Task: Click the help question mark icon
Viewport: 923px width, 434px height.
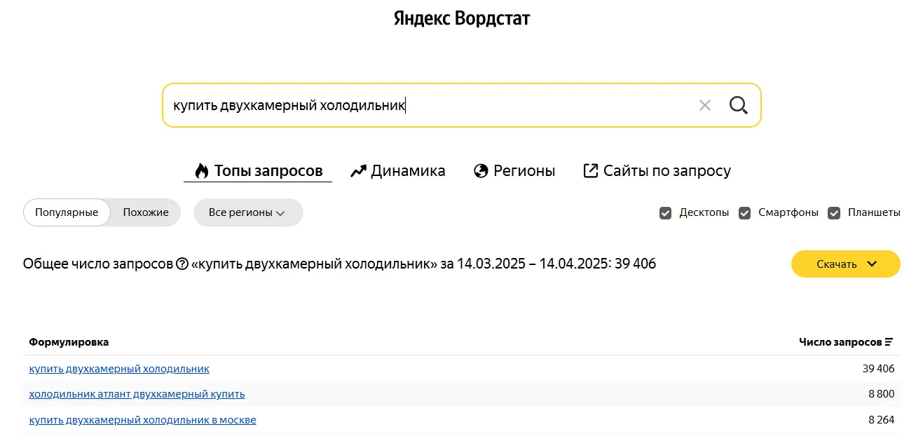Action: tap(182, 264)
